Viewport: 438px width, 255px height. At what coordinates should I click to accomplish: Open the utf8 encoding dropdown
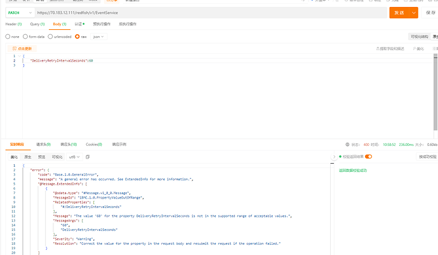tap(74, 157)
